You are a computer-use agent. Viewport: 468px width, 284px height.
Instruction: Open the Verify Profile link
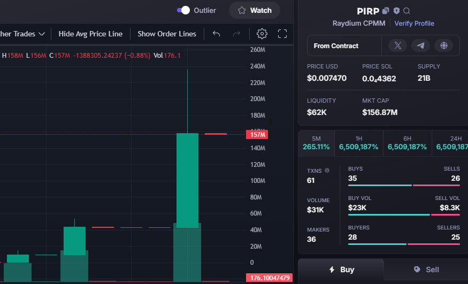(415, 24)
